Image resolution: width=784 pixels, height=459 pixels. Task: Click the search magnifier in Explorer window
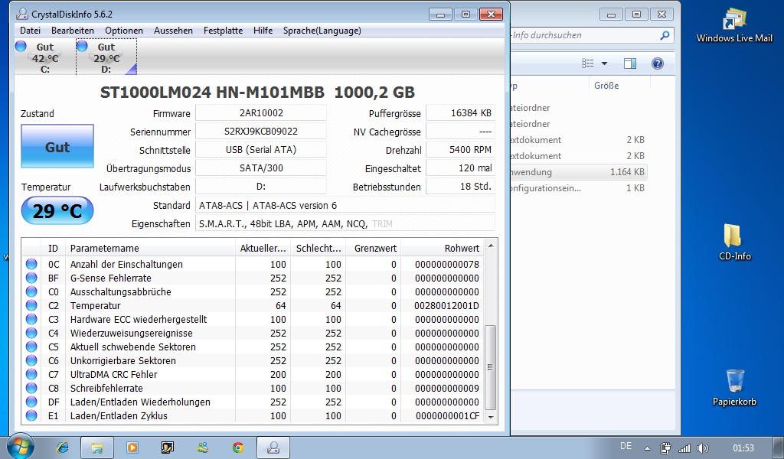[665, 35]
